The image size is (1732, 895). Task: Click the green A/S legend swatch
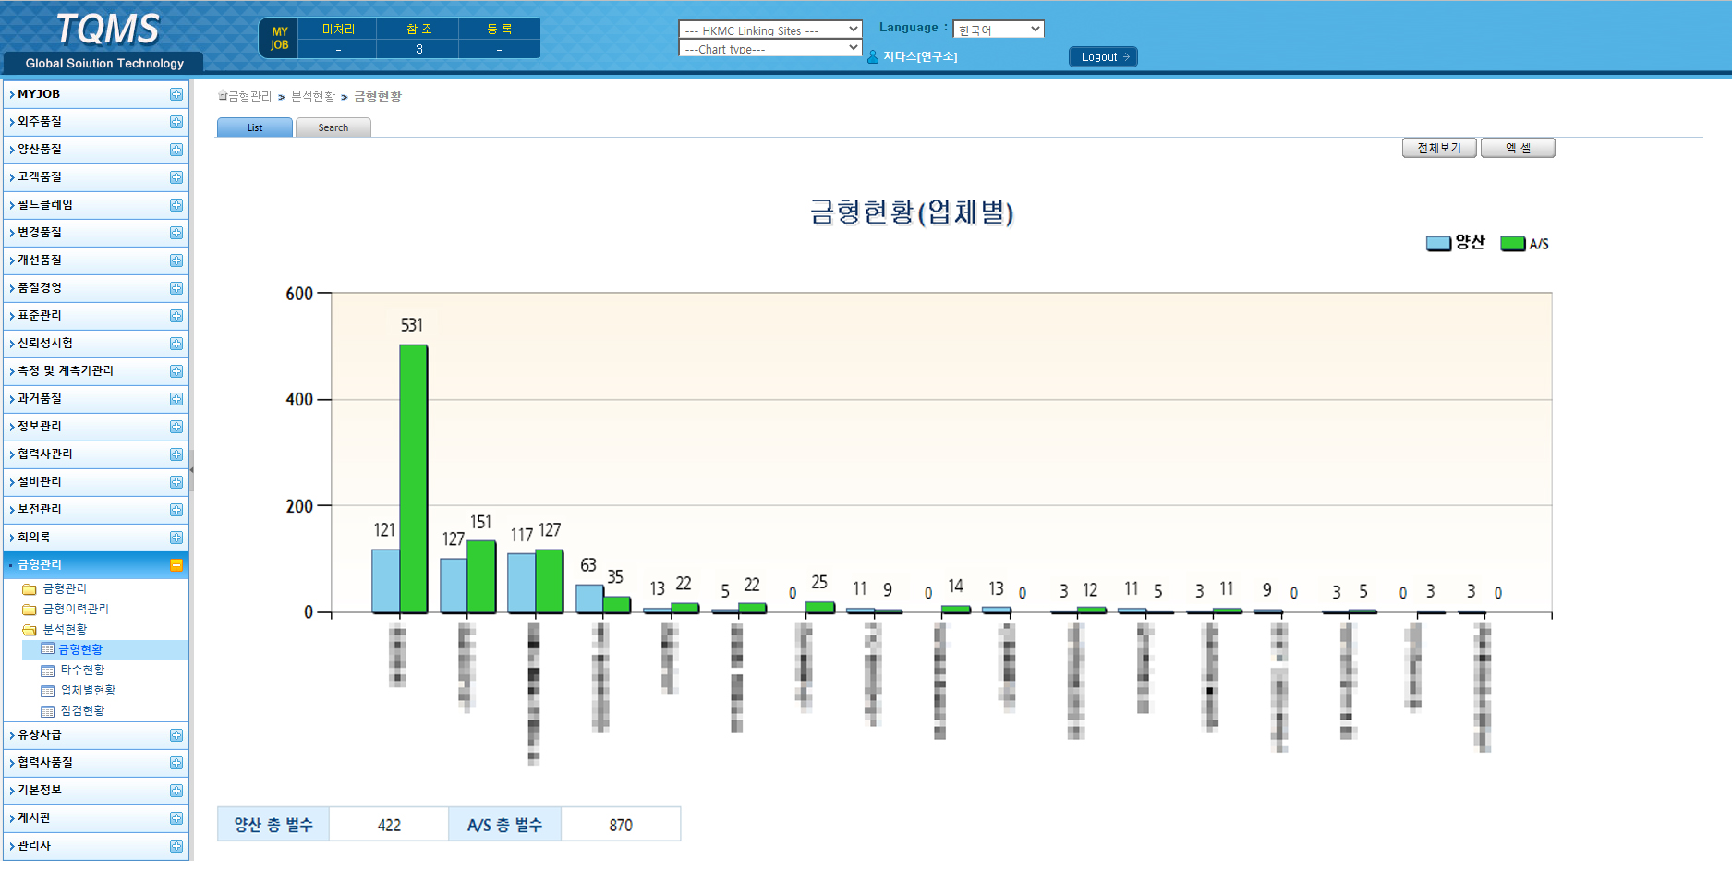(1513, 244)
